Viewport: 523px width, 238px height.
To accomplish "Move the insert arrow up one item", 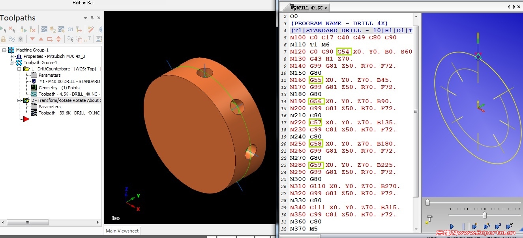I will coord(41,39).
